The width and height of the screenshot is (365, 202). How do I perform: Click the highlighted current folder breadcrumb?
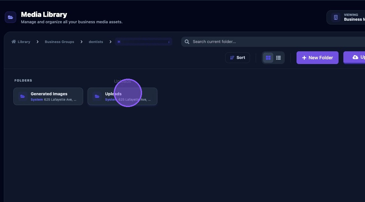144,42
